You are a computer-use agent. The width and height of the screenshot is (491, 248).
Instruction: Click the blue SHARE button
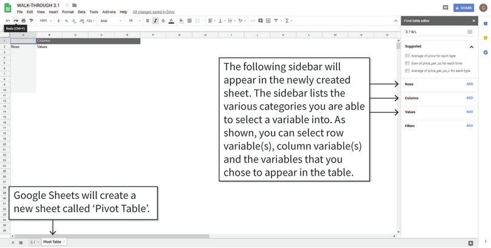(464, 8)
